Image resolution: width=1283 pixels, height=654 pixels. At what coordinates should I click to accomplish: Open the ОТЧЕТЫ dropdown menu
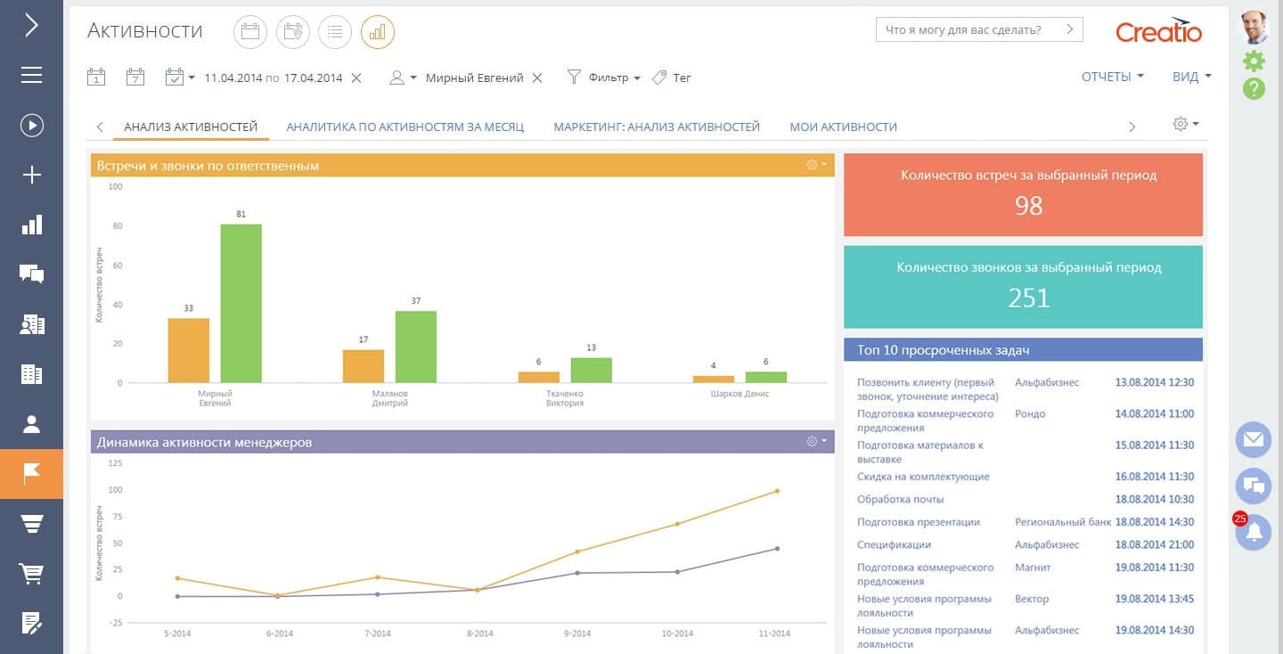coord(1112,77)
